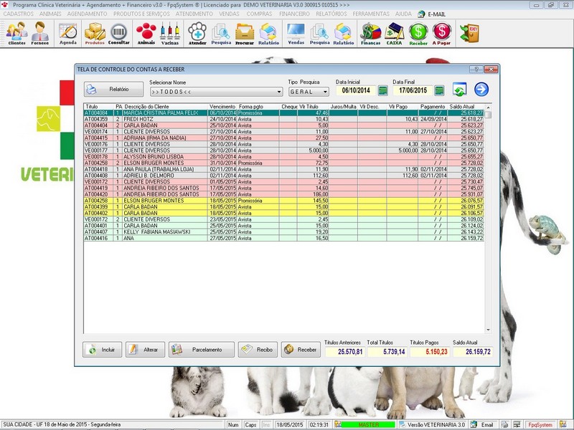Select row KELLY FABIANA MASIAWSKI
The image size is (574, 430).
point(283,231)
